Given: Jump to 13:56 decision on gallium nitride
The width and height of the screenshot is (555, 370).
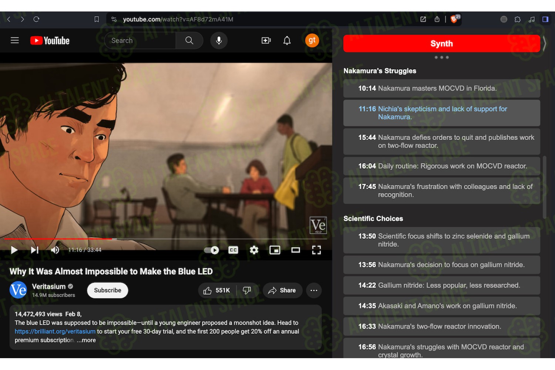Looking at the screenshot, I should point(442,265).
